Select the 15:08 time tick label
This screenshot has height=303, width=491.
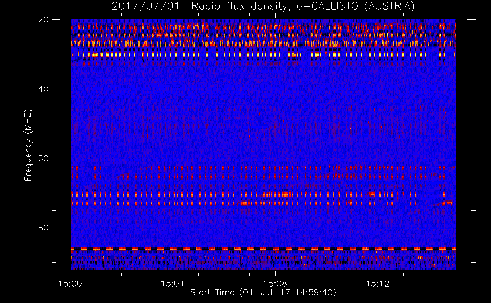275,284
